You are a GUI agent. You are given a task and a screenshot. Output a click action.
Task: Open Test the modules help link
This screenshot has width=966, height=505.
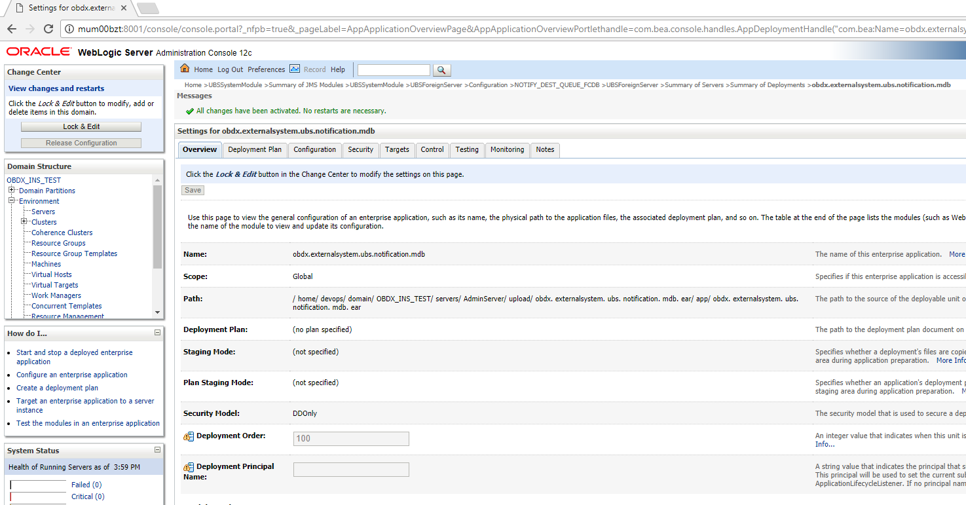point(88,423)
